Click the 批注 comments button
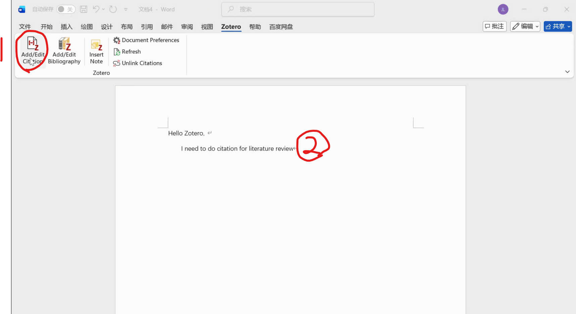The height and width of the screenshot is (314, 576). 494,26
